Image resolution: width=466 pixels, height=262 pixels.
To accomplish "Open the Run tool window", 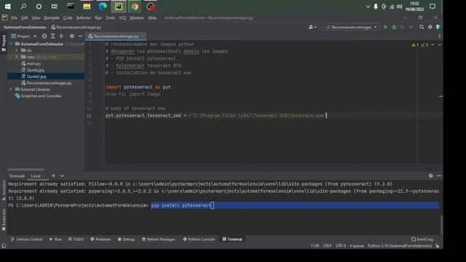I will coord(55,239).
